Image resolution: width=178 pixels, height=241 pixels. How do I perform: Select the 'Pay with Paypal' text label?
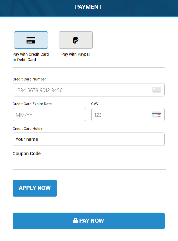click(x=75, y=54)
